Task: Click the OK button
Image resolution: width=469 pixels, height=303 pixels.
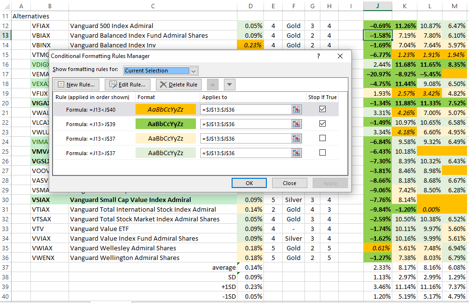Action: [x=249, y=183]
